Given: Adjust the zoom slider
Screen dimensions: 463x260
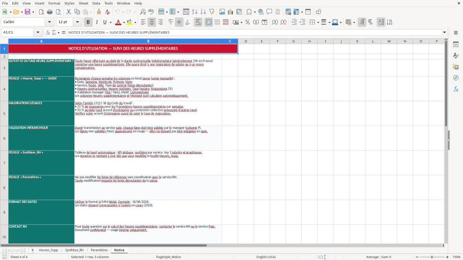Looking at the screenshot, I should pyautogui.click(x=432, y=257).
